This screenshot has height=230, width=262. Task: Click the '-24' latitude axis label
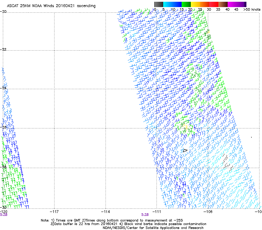[x=3, y=88]
